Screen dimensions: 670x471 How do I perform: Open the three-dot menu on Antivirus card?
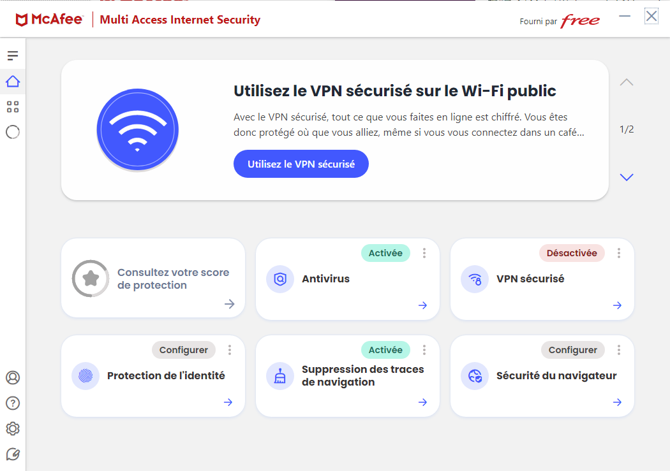click(x=424, y=253)
